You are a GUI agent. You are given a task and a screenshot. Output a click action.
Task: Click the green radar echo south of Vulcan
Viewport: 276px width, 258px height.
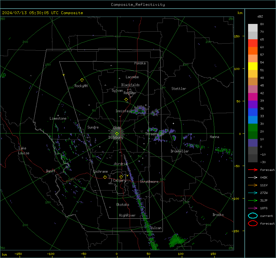(x=177, y=240)
